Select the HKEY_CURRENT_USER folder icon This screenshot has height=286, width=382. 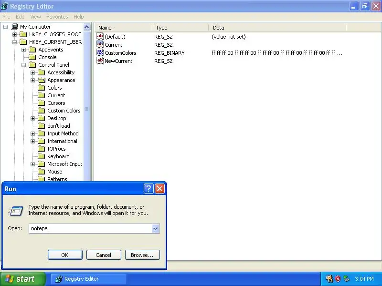[x=23, y=42]
